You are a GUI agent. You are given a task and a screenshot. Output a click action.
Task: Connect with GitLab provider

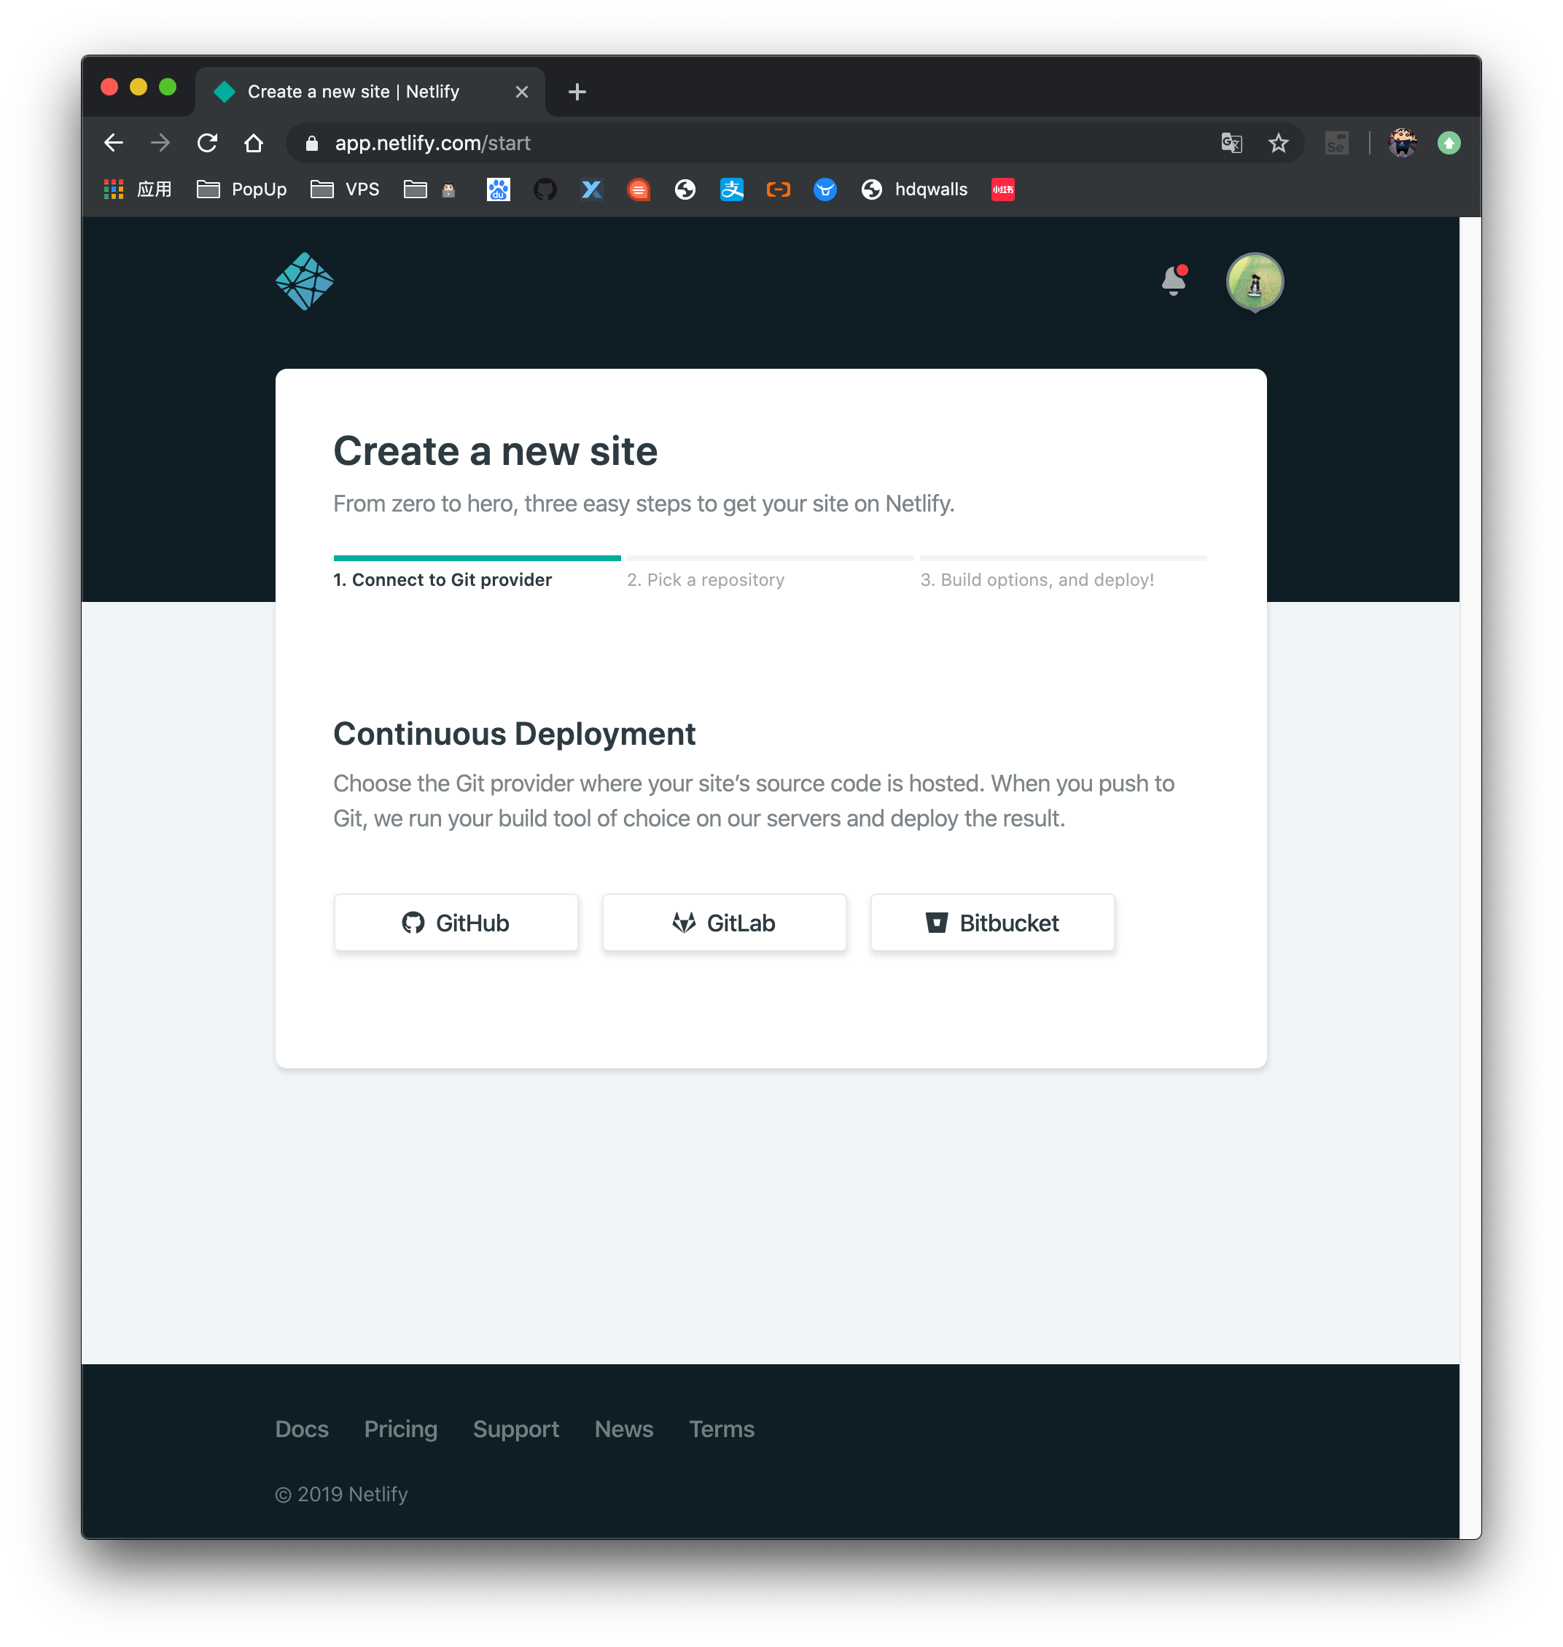(724, 922)
